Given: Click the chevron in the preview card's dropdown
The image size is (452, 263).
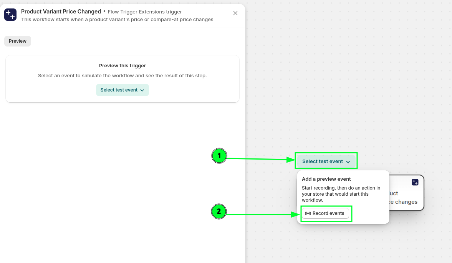Looking at the screenshot, I should pyautogui.click(x=142, y=90).
